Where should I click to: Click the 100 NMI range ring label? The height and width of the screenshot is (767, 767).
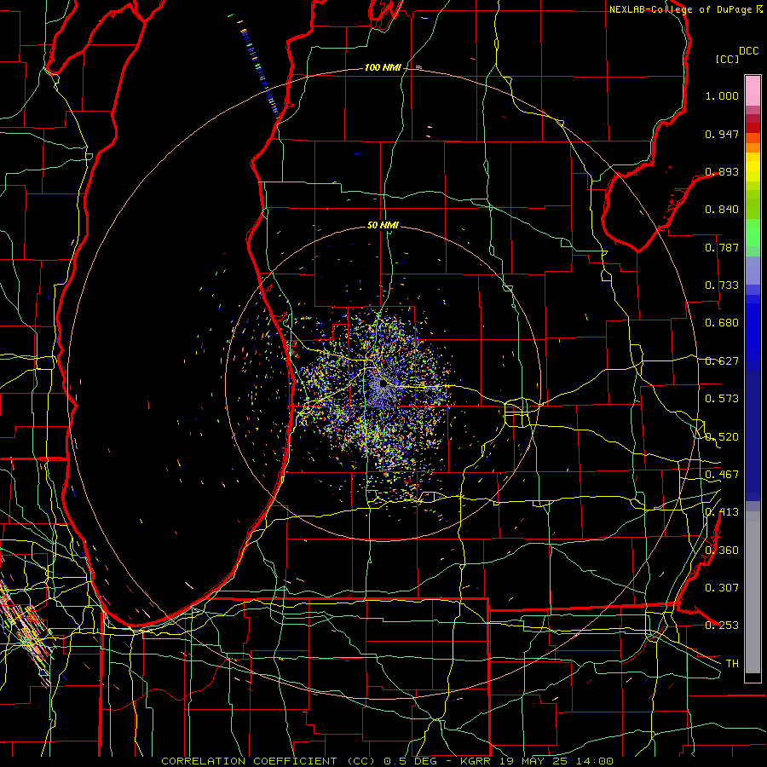(383, 67)
